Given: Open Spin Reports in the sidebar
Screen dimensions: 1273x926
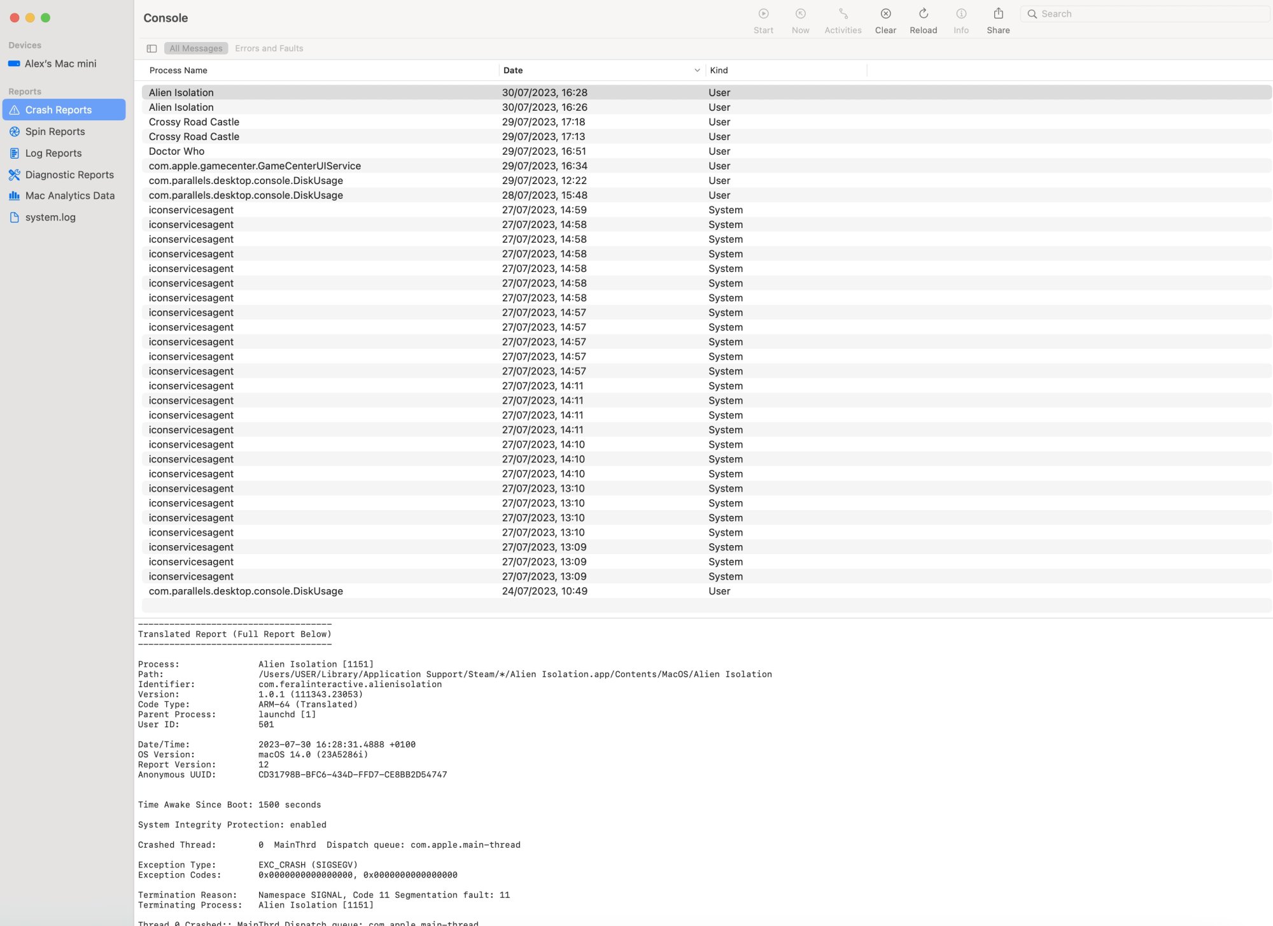Looking at the screenshot, I should [x=55, y=132].
